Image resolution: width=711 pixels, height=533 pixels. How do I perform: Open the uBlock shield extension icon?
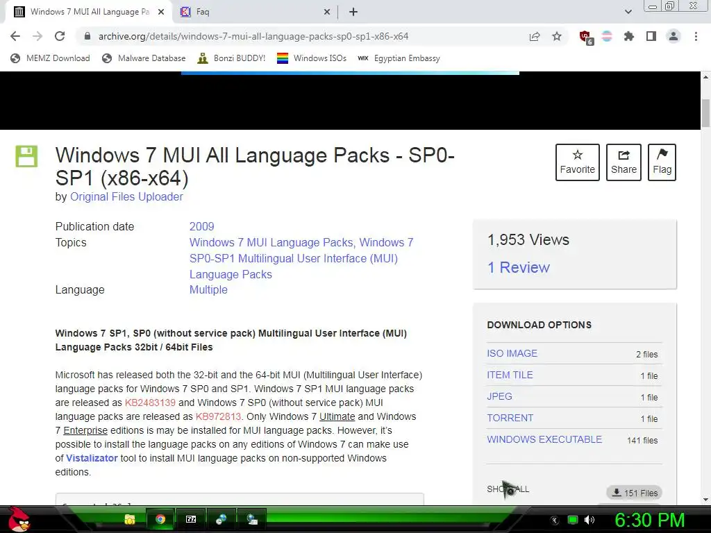[x=585, y=37]
